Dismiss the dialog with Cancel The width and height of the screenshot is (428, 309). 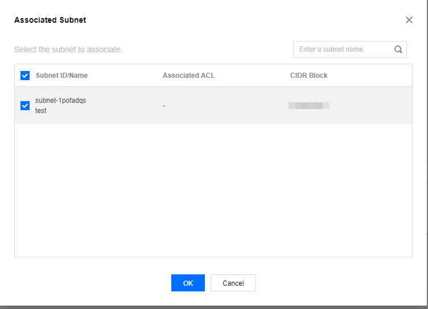pos(233,283)
